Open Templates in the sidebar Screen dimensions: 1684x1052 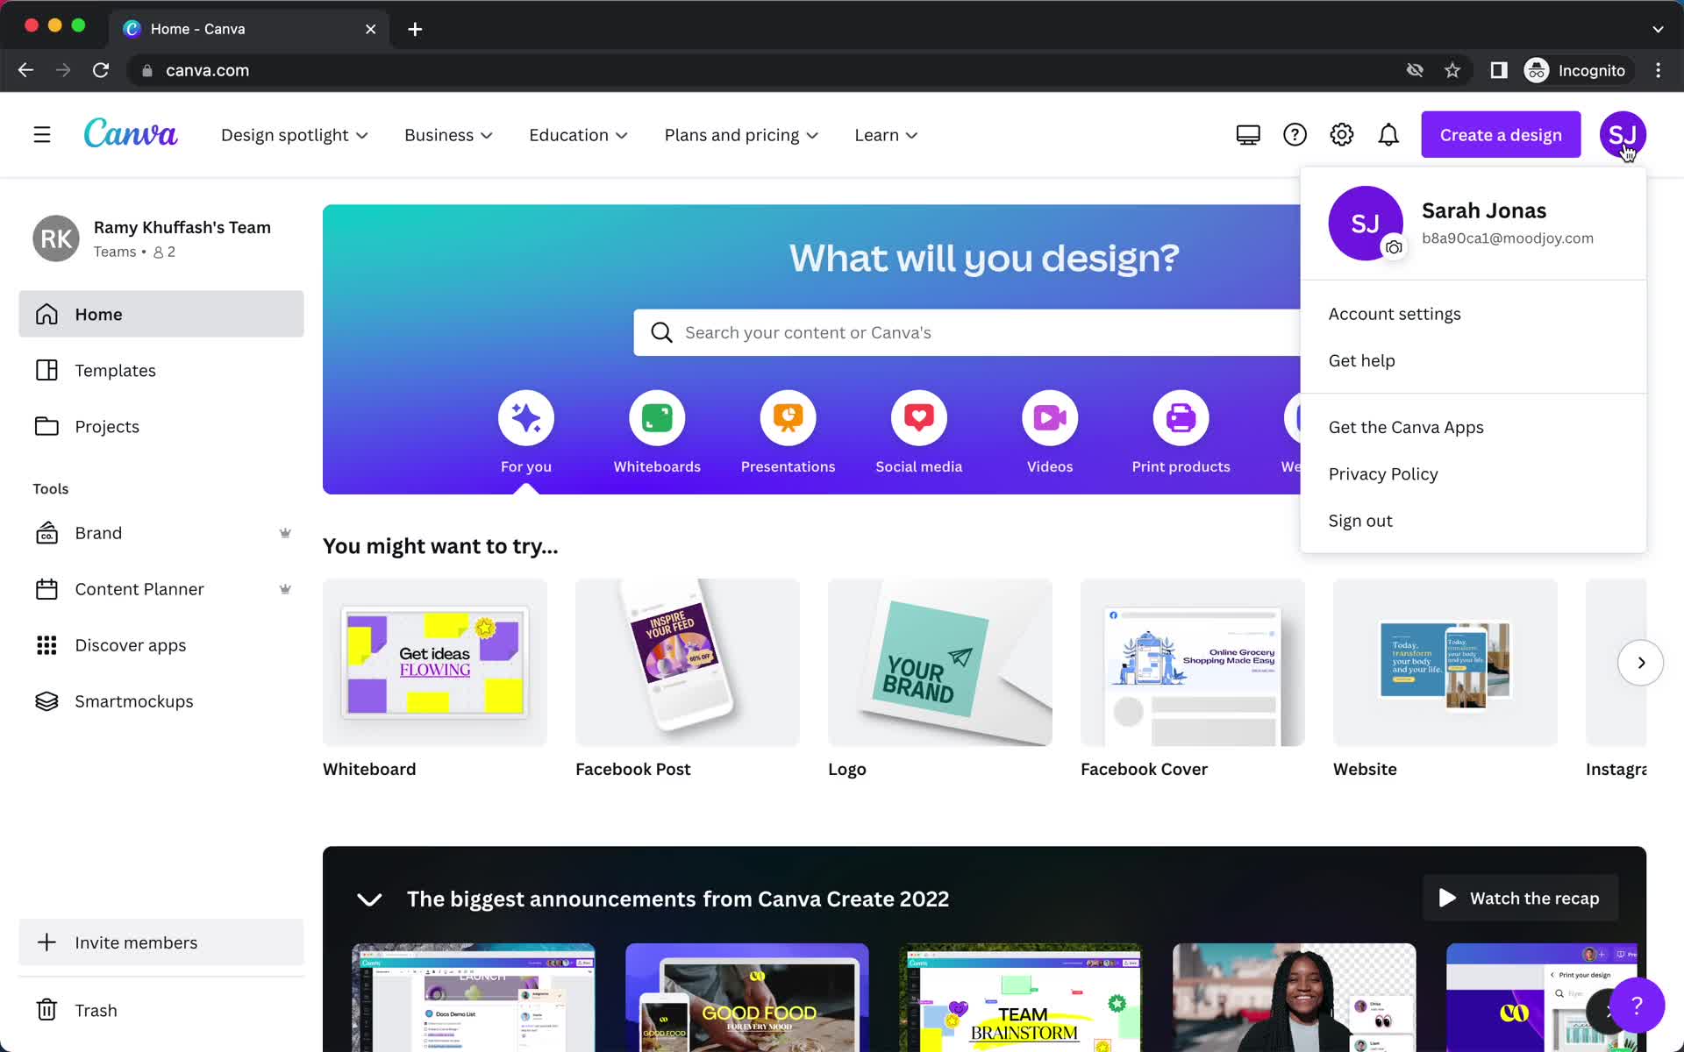click(161, 370)
